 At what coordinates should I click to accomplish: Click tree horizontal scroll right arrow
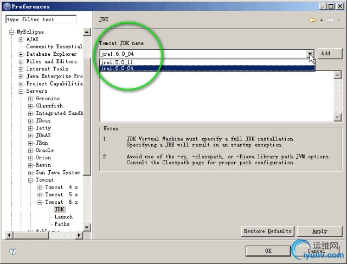tap(79, 235)
